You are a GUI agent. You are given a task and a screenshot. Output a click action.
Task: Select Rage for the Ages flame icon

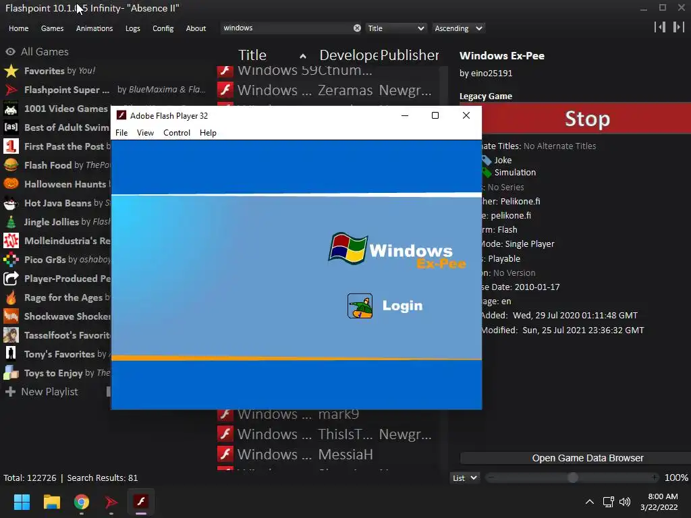(11, 297)
